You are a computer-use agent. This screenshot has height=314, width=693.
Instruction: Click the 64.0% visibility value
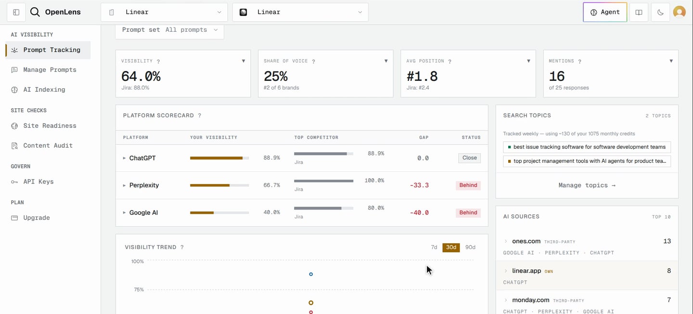click(x=141, y=76)
